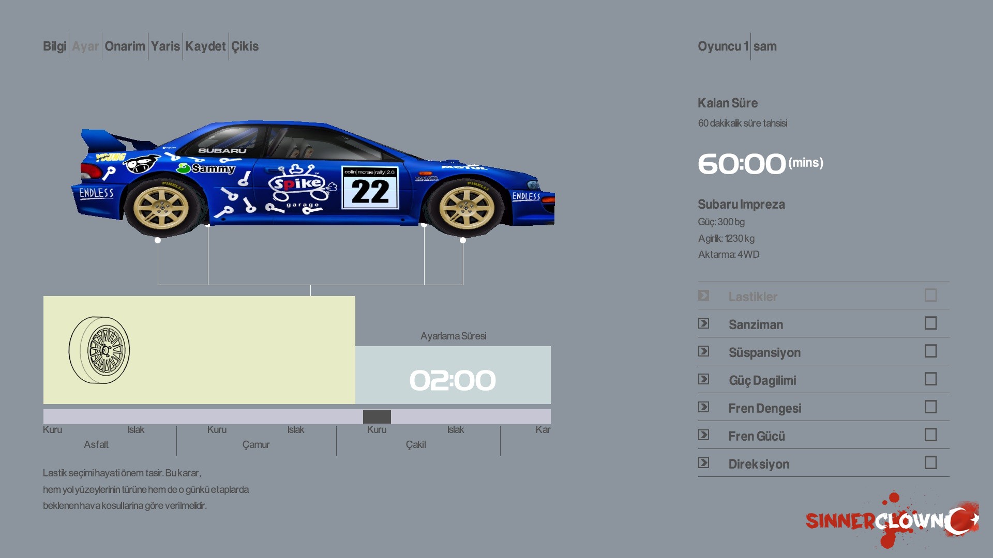Viewport: 993px width, 558px height.
Task: Tick the Sanziman checkbox
Action: [x=930, y=323]
